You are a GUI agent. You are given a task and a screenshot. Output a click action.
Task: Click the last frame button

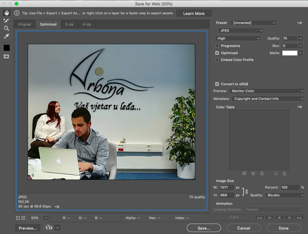[x=300, y=218]
